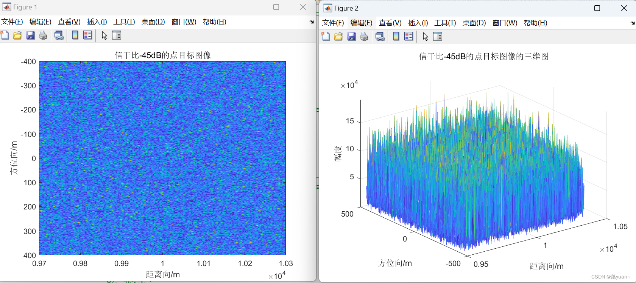
Task: Click the 1.05 tick label in Figure 2
Action: (620, 226)
